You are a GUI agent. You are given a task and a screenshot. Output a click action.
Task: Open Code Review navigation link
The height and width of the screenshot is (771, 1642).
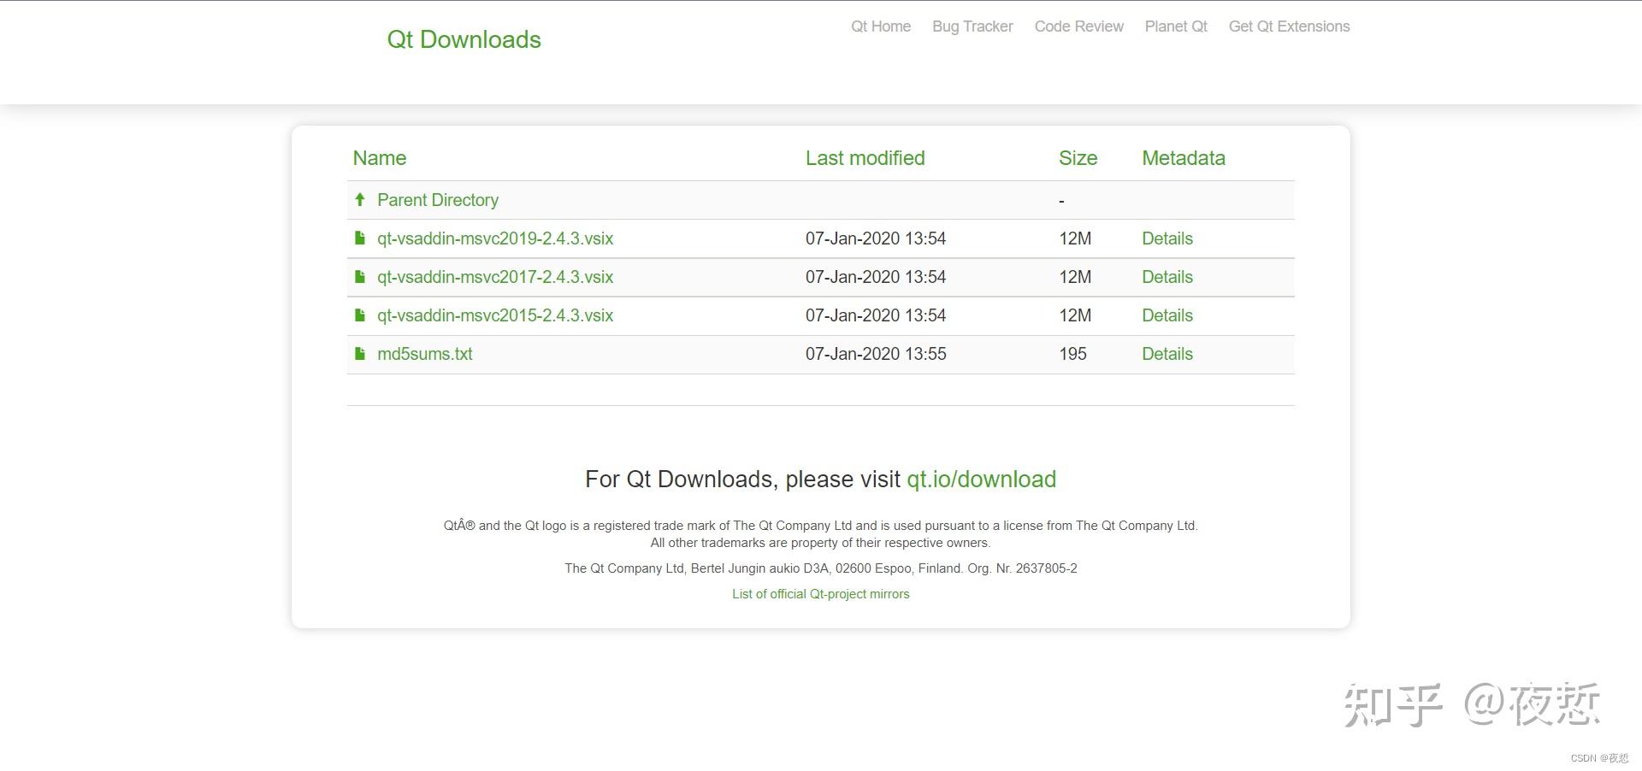click(x=1078, y=26)
